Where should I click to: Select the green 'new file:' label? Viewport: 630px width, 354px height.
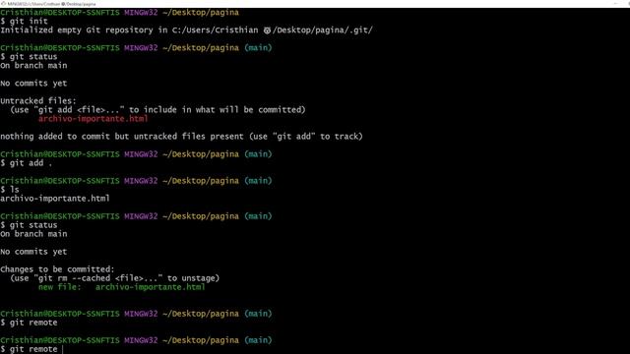pos(59,287)
